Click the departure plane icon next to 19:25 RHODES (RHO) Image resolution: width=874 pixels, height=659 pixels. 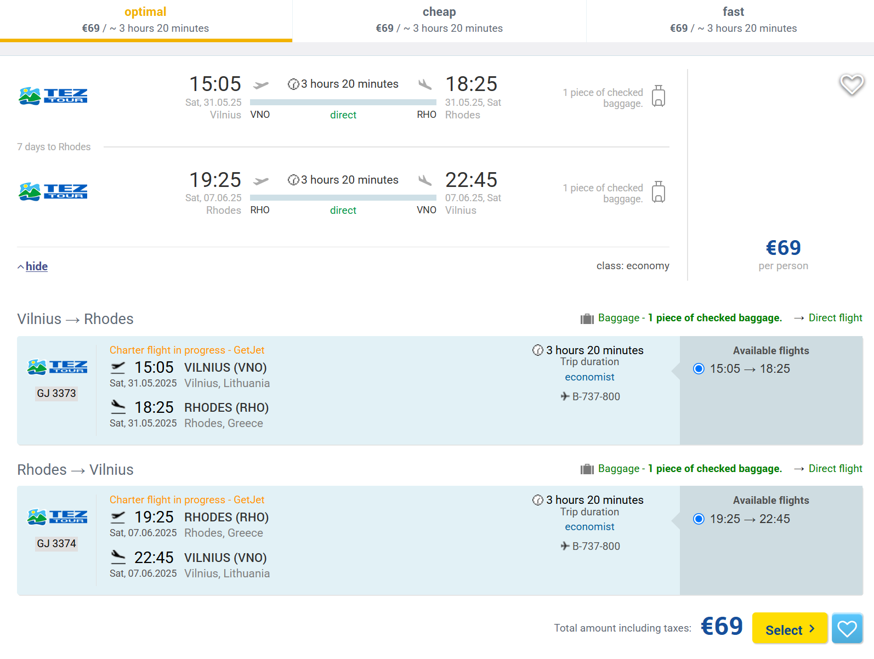coord(118,517)
